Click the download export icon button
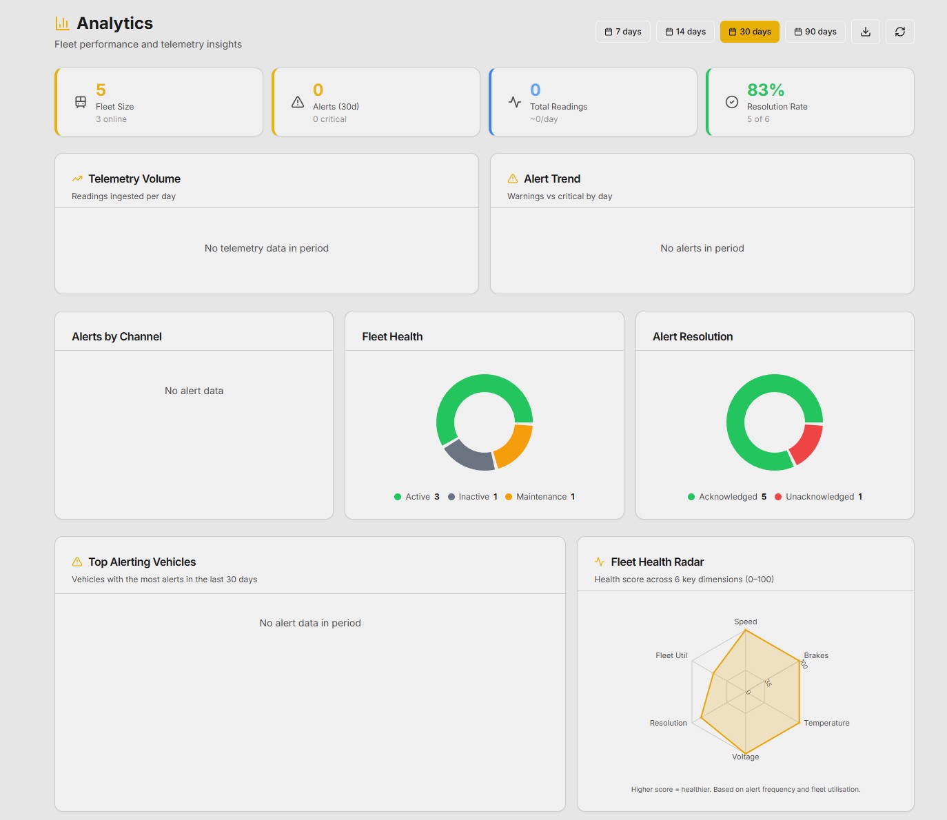947x820 pixels. tap(866, 32)
